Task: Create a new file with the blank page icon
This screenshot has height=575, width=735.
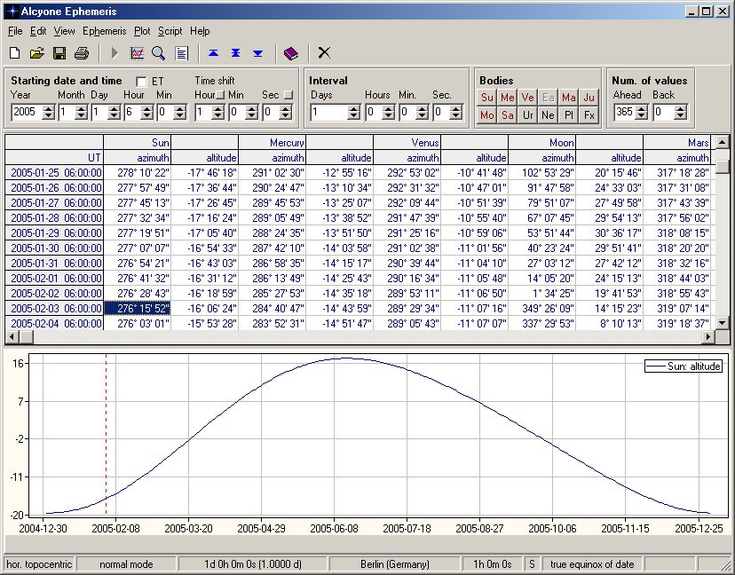Action: pyautogui.click(x=14, y=53)
